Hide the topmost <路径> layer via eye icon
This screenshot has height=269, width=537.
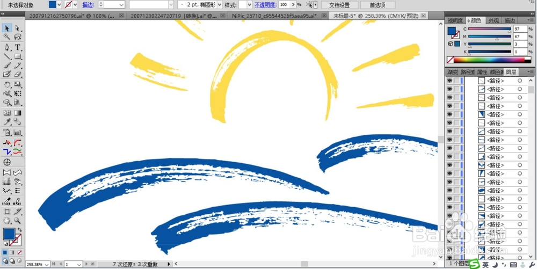[x=449, y=81]
